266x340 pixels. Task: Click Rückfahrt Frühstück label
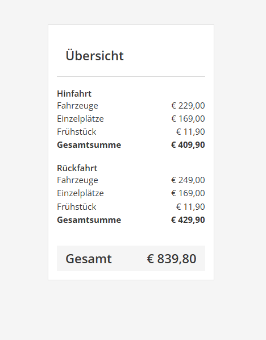(x=76, y=206)
